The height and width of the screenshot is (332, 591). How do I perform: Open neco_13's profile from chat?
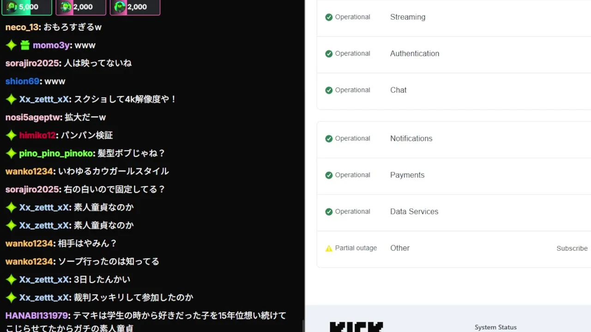click(22, 27)
